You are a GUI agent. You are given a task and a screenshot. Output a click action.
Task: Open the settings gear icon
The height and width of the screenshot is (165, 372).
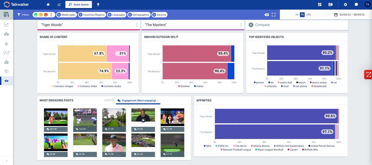click(x=346, y=5)
